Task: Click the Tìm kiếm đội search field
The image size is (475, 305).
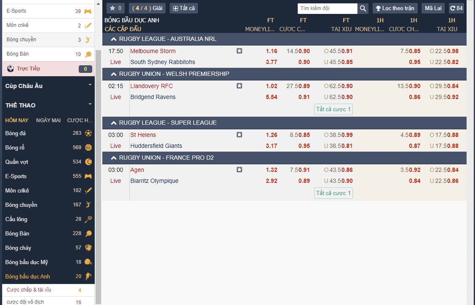Action: (x=327, y=8)
